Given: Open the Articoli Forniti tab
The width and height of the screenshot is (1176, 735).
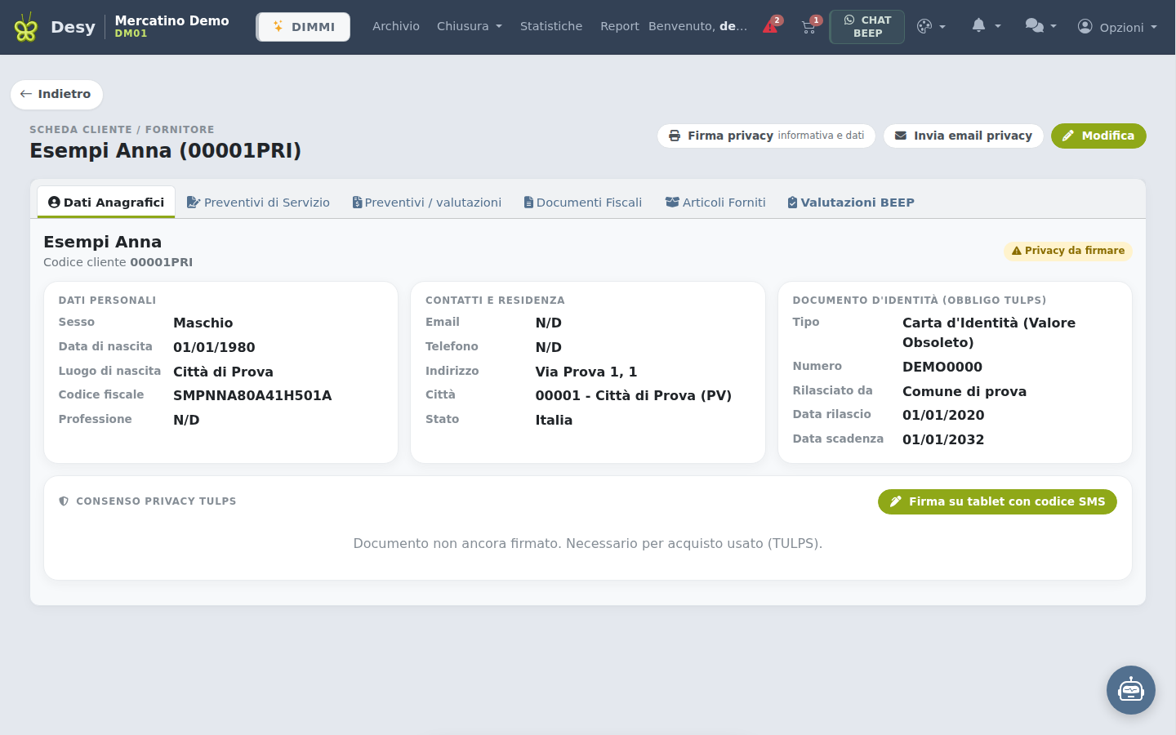Looking at the screenshot, I should click(x=715, y=203).
